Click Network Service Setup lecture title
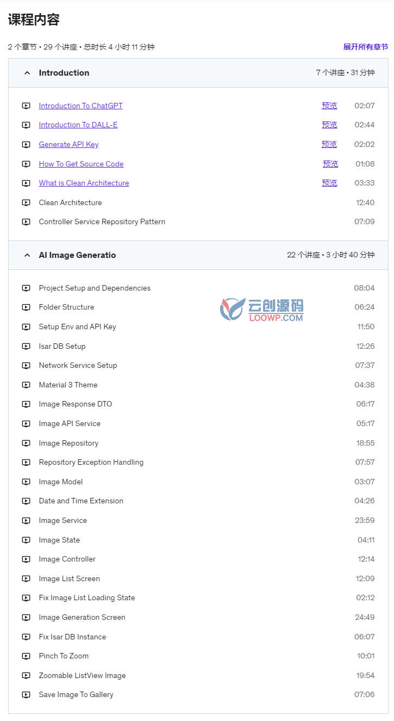This screenshot has height=721, width=394. coord(78,365)
